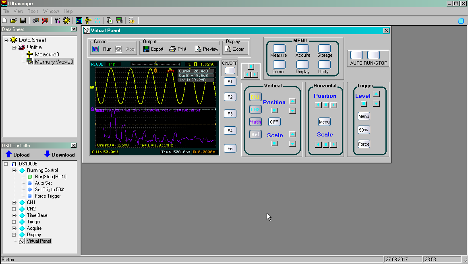
Task: Open the Help menu
Action: click(x=68, y=11)
